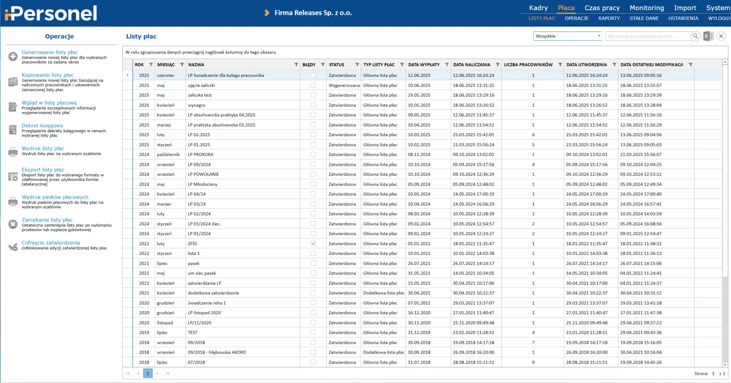The image size is (731, 383).
Task: Check BŁĘDY box in ujęcie zaliczki row
Action: click(x=313, y=85)
